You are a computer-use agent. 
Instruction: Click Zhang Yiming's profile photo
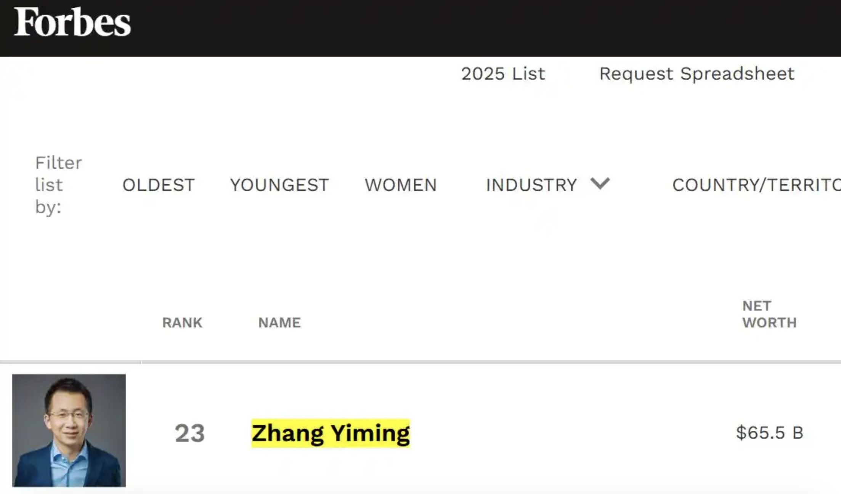69,430
